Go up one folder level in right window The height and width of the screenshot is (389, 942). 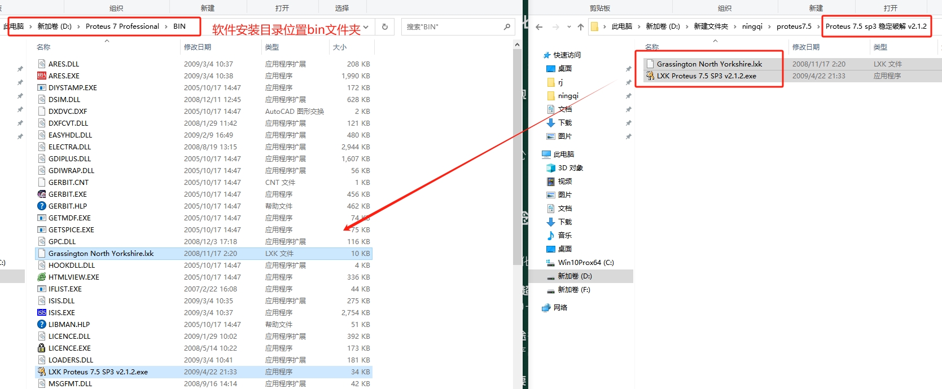point(580,26)
